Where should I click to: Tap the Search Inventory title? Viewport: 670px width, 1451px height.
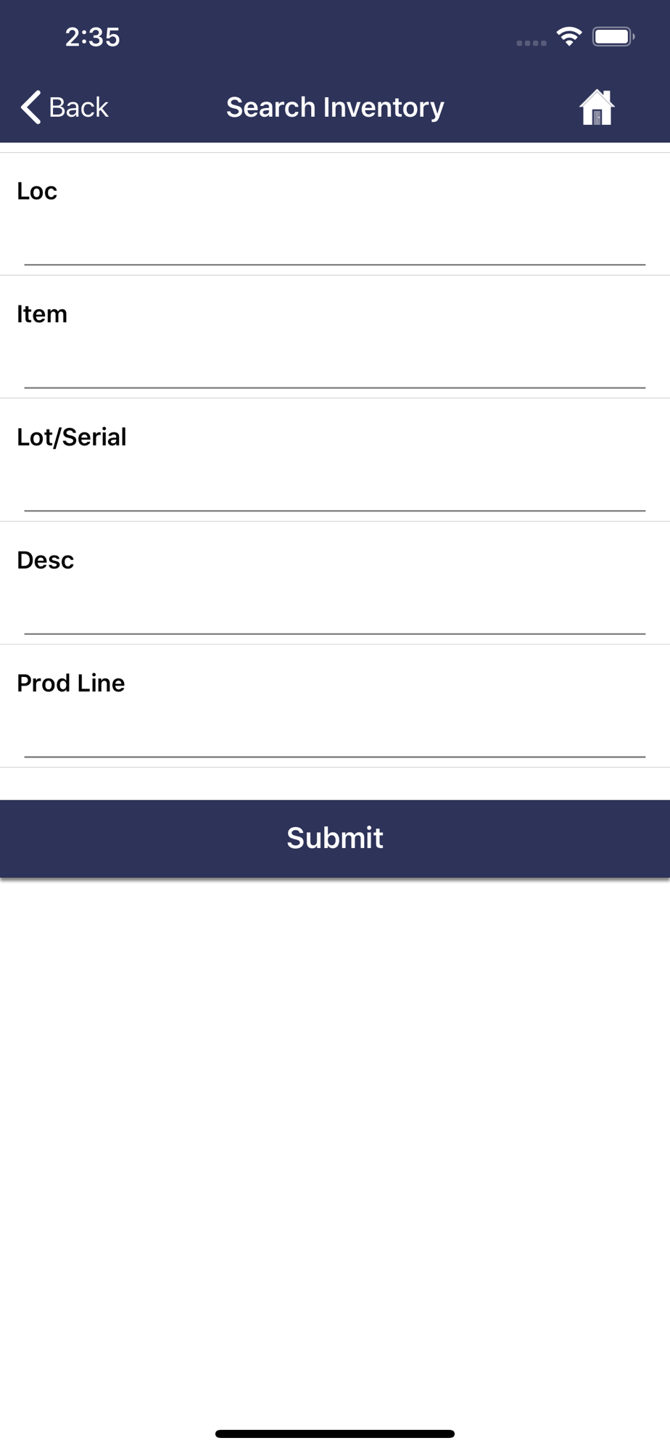click(335, 107)
